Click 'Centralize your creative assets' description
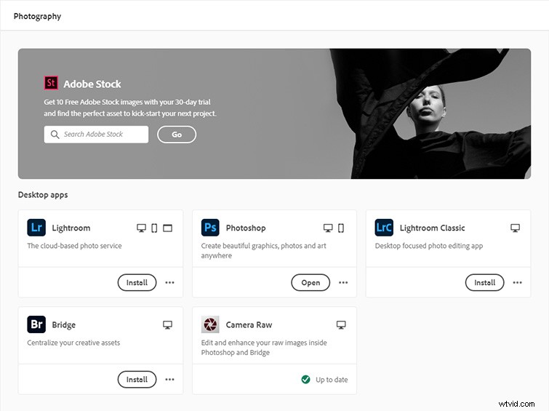Viewport: 549px width, 411px height. (x=73, y=343)
